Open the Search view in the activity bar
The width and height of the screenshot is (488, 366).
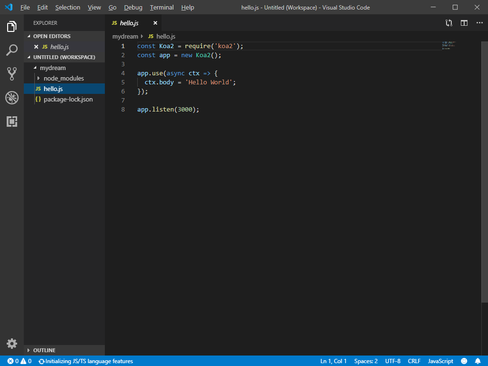(x=11, y=50)
